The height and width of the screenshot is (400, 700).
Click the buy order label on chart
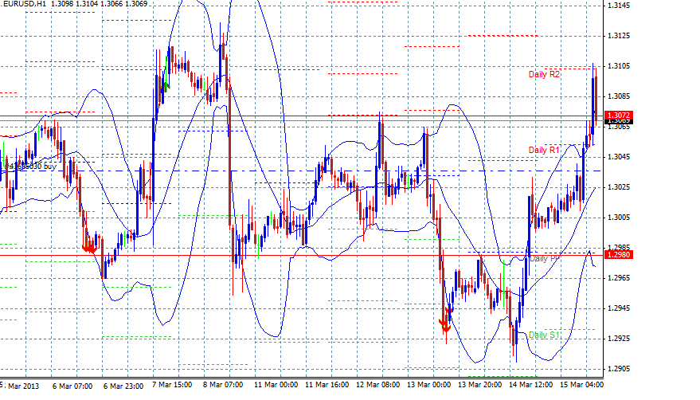(30, 167)
